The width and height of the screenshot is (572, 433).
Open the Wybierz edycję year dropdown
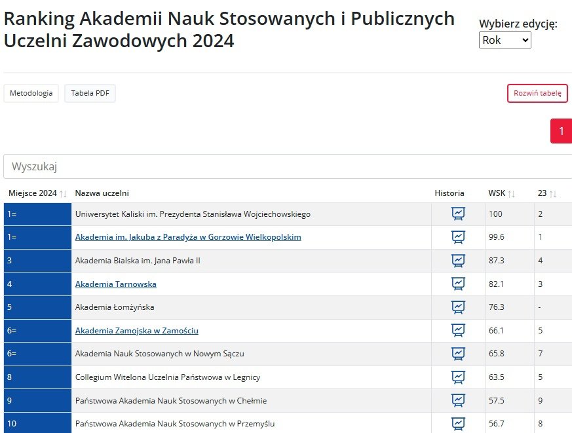tap(505, 41)
